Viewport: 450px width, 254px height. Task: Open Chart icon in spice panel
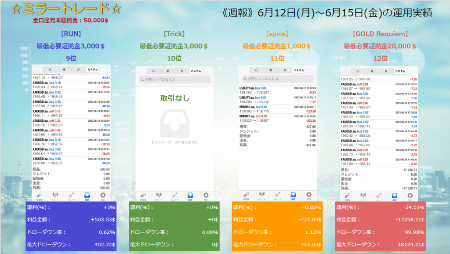click(261, 195)
